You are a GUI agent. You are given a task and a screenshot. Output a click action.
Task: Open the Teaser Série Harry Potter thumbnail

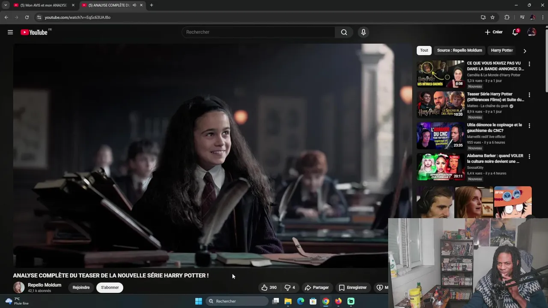coord(441,105)
